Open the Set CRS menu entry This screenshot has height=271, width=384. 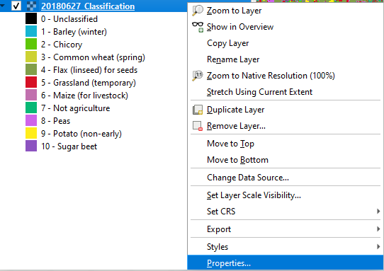click(286, 211)
